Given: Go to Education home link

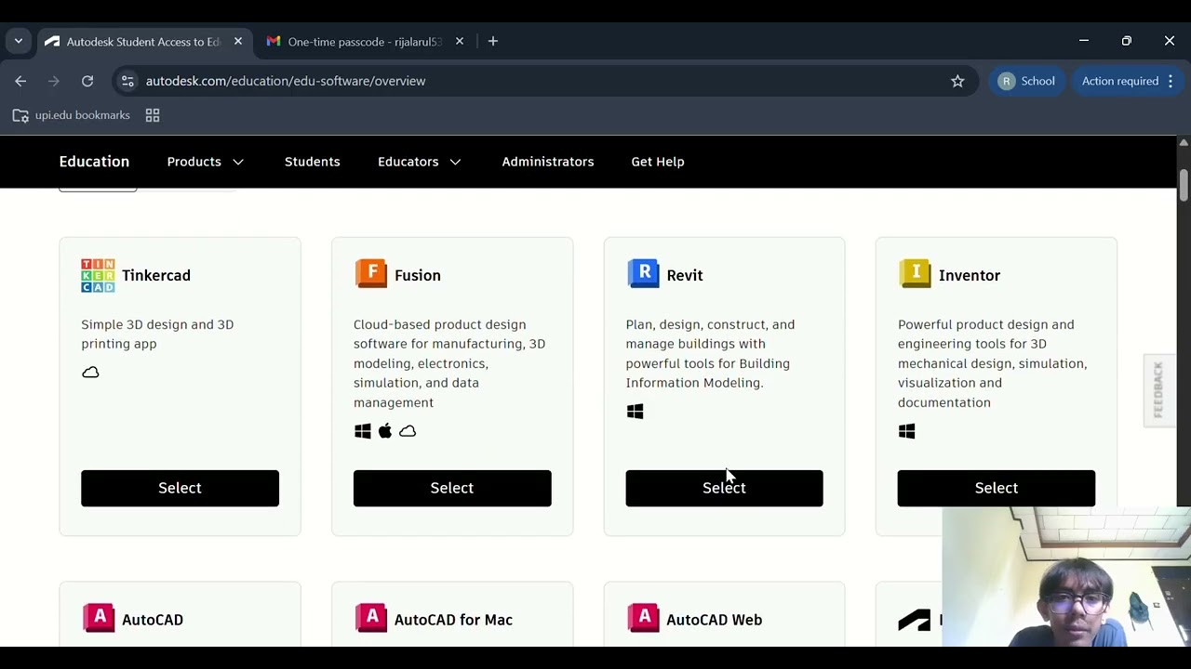Looking at the screenshot, I should 94,162.
